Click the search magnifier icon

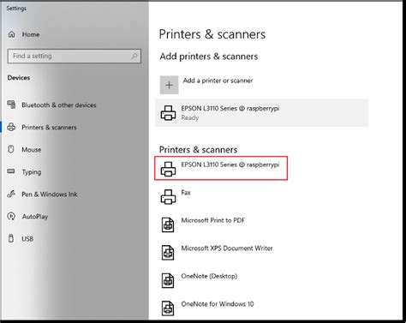tap(134, 56)
